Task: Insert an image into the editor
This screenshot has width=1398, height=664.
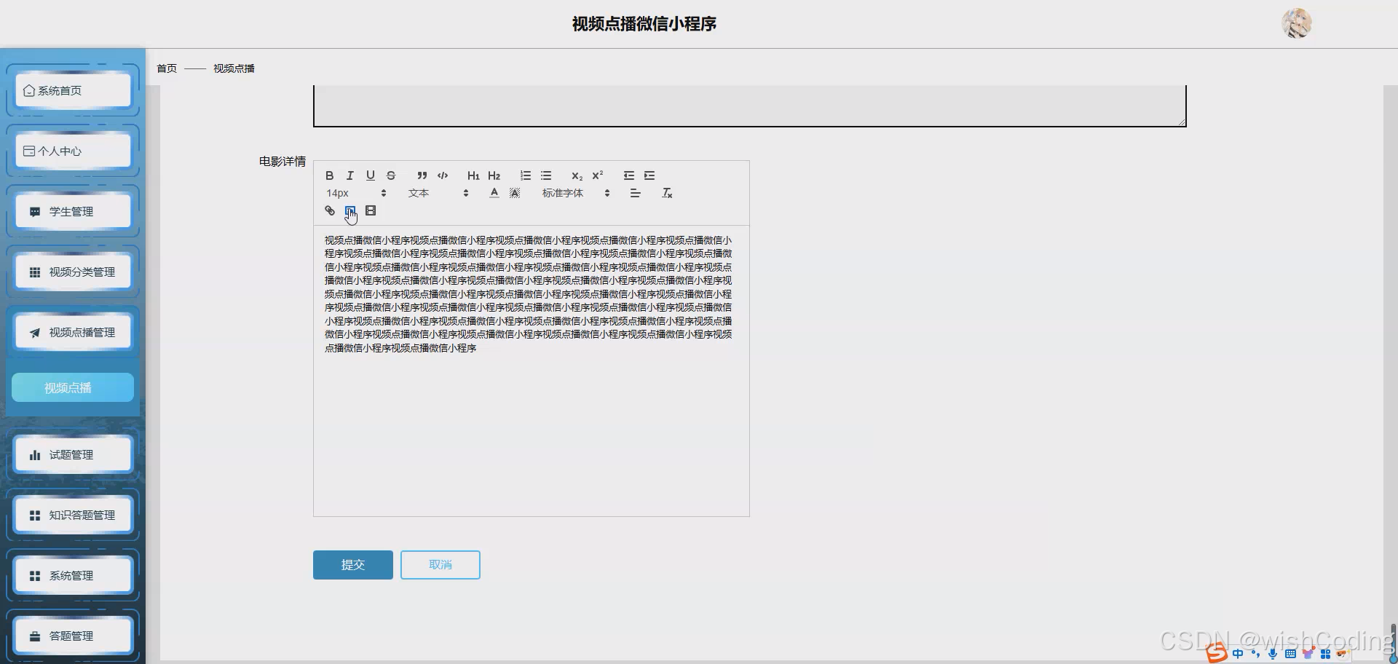Action: tap(350, 210)
